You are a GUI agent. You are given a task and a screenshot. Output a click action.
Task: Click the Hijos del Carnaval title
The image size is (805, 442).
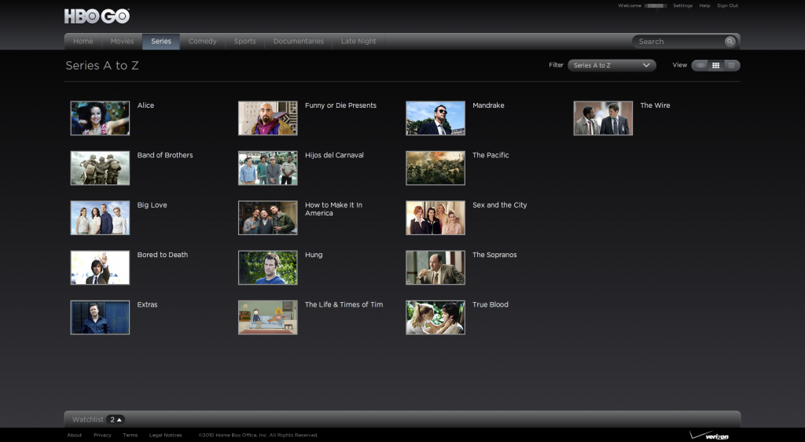(x=334, y=155)
